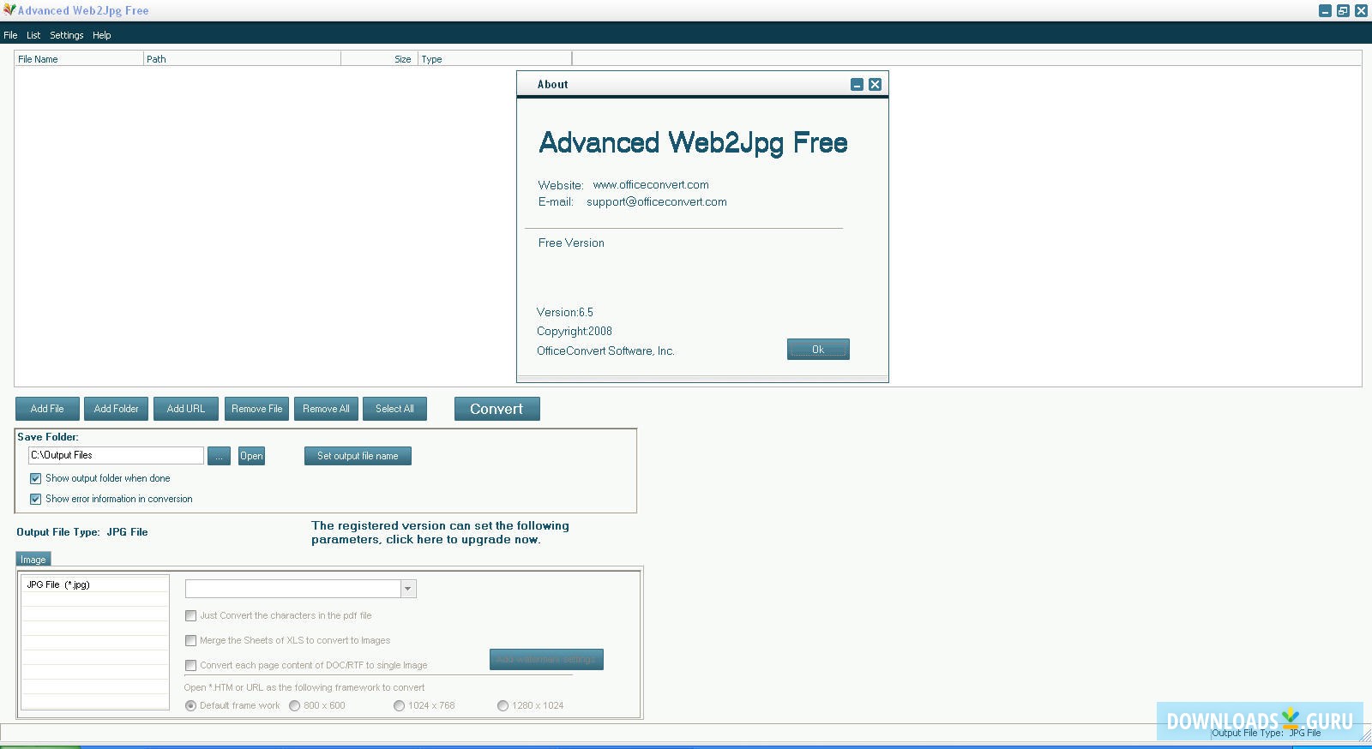Expand the image options dropdown
Screen dimensions: 1372x749
pyautogui.click(x=408, y=589)
